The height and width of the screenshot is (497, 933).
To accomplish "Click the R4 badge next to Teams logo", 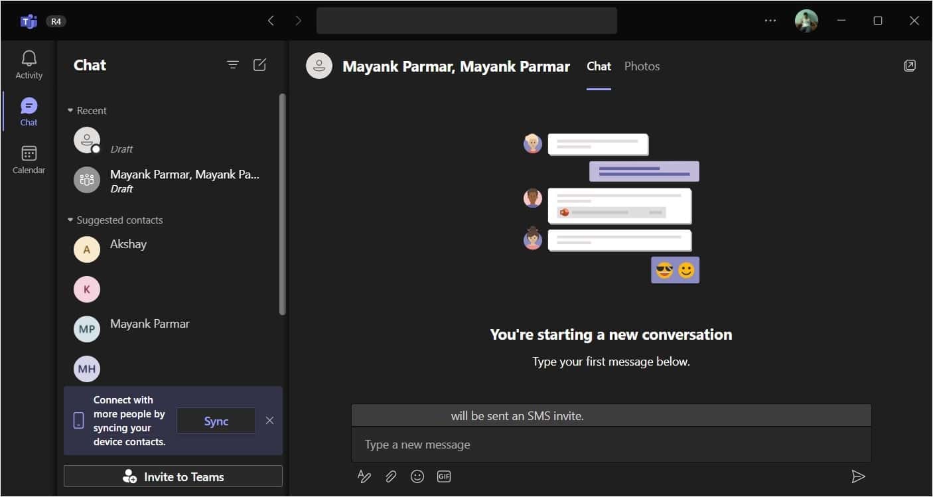I will pyautogui.click(x=56, y=21).
